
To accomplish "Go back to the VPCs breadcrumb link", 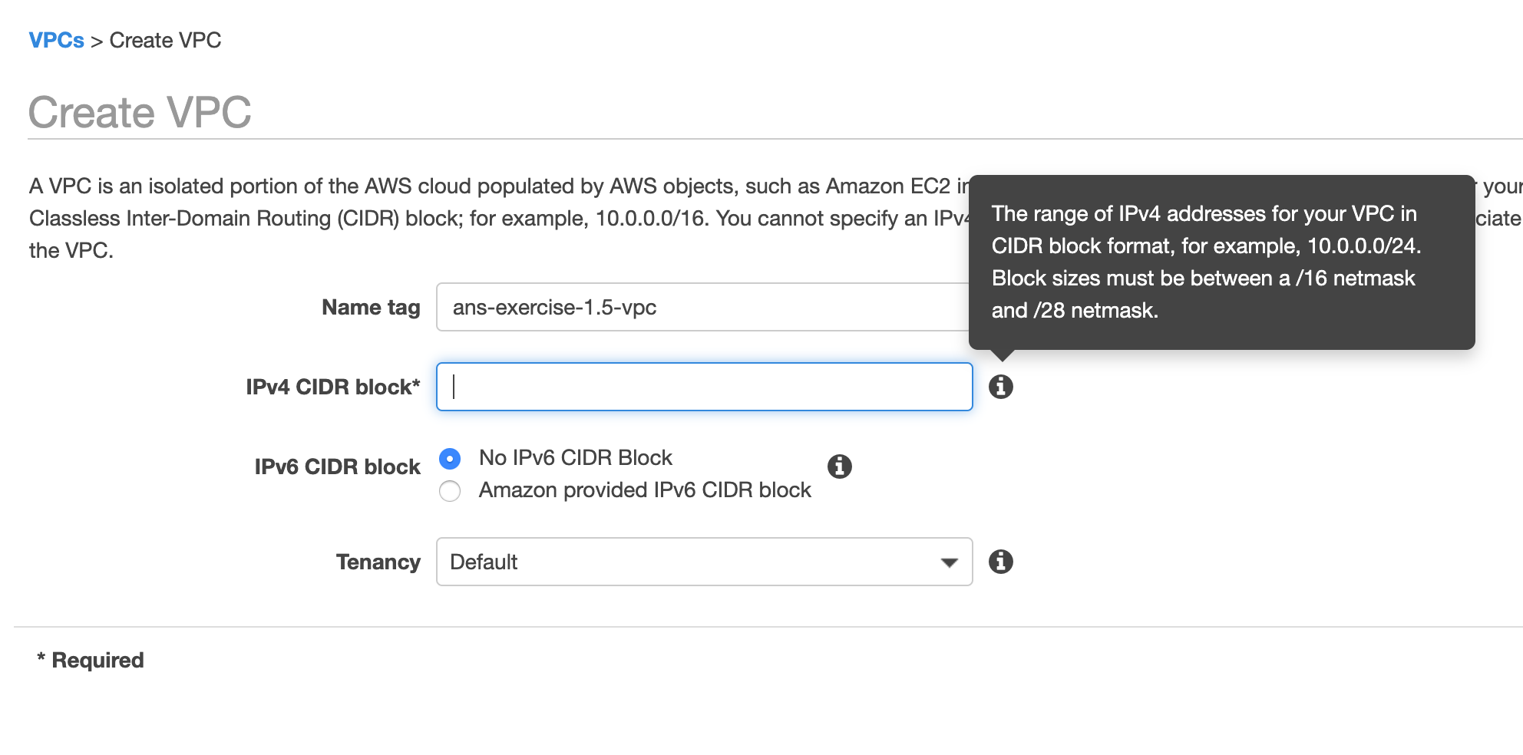I will (x=56, y=40).
